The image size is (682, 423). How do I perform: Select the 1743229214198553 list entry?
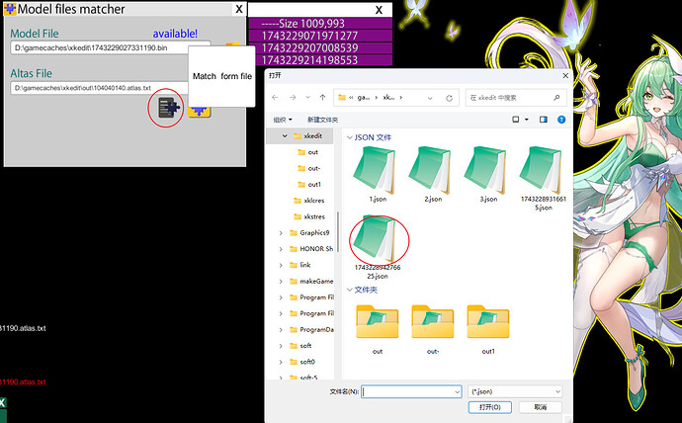tap(320, 60)
